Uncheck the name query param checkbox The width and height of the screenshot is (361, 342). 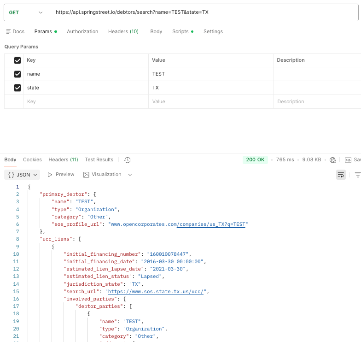point(17,74)
